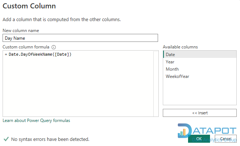Dismiss the dialog with Cancel

[x=226, y=139]
